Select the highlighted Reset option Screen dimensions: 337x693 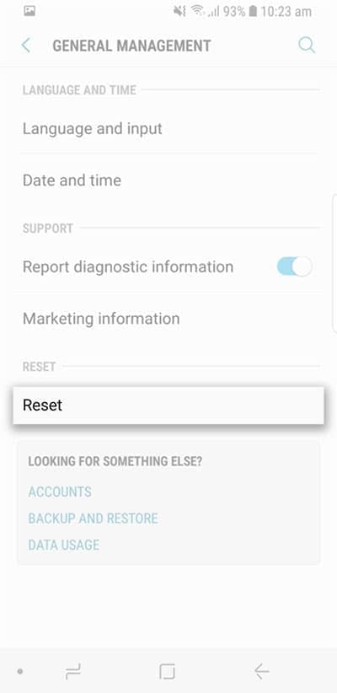pyautogui.click(x=168, y=406)
